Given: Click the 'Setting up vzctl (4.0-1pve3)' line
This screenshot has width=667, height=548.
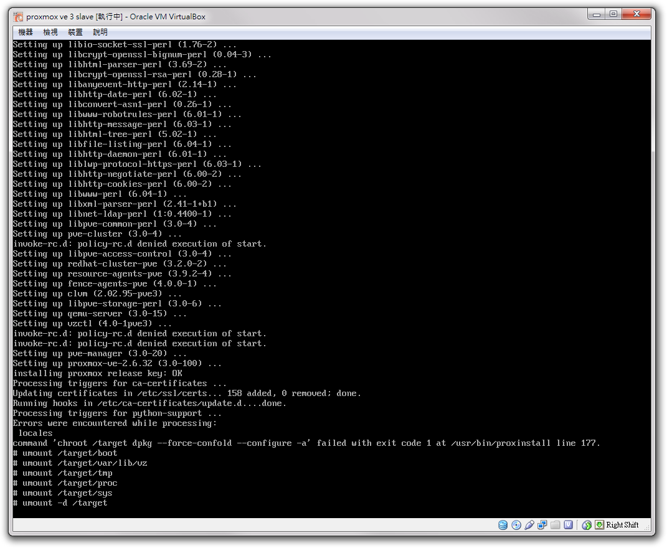Looking at the screenshot, I should pyautogui.click(x=92, y=324).
